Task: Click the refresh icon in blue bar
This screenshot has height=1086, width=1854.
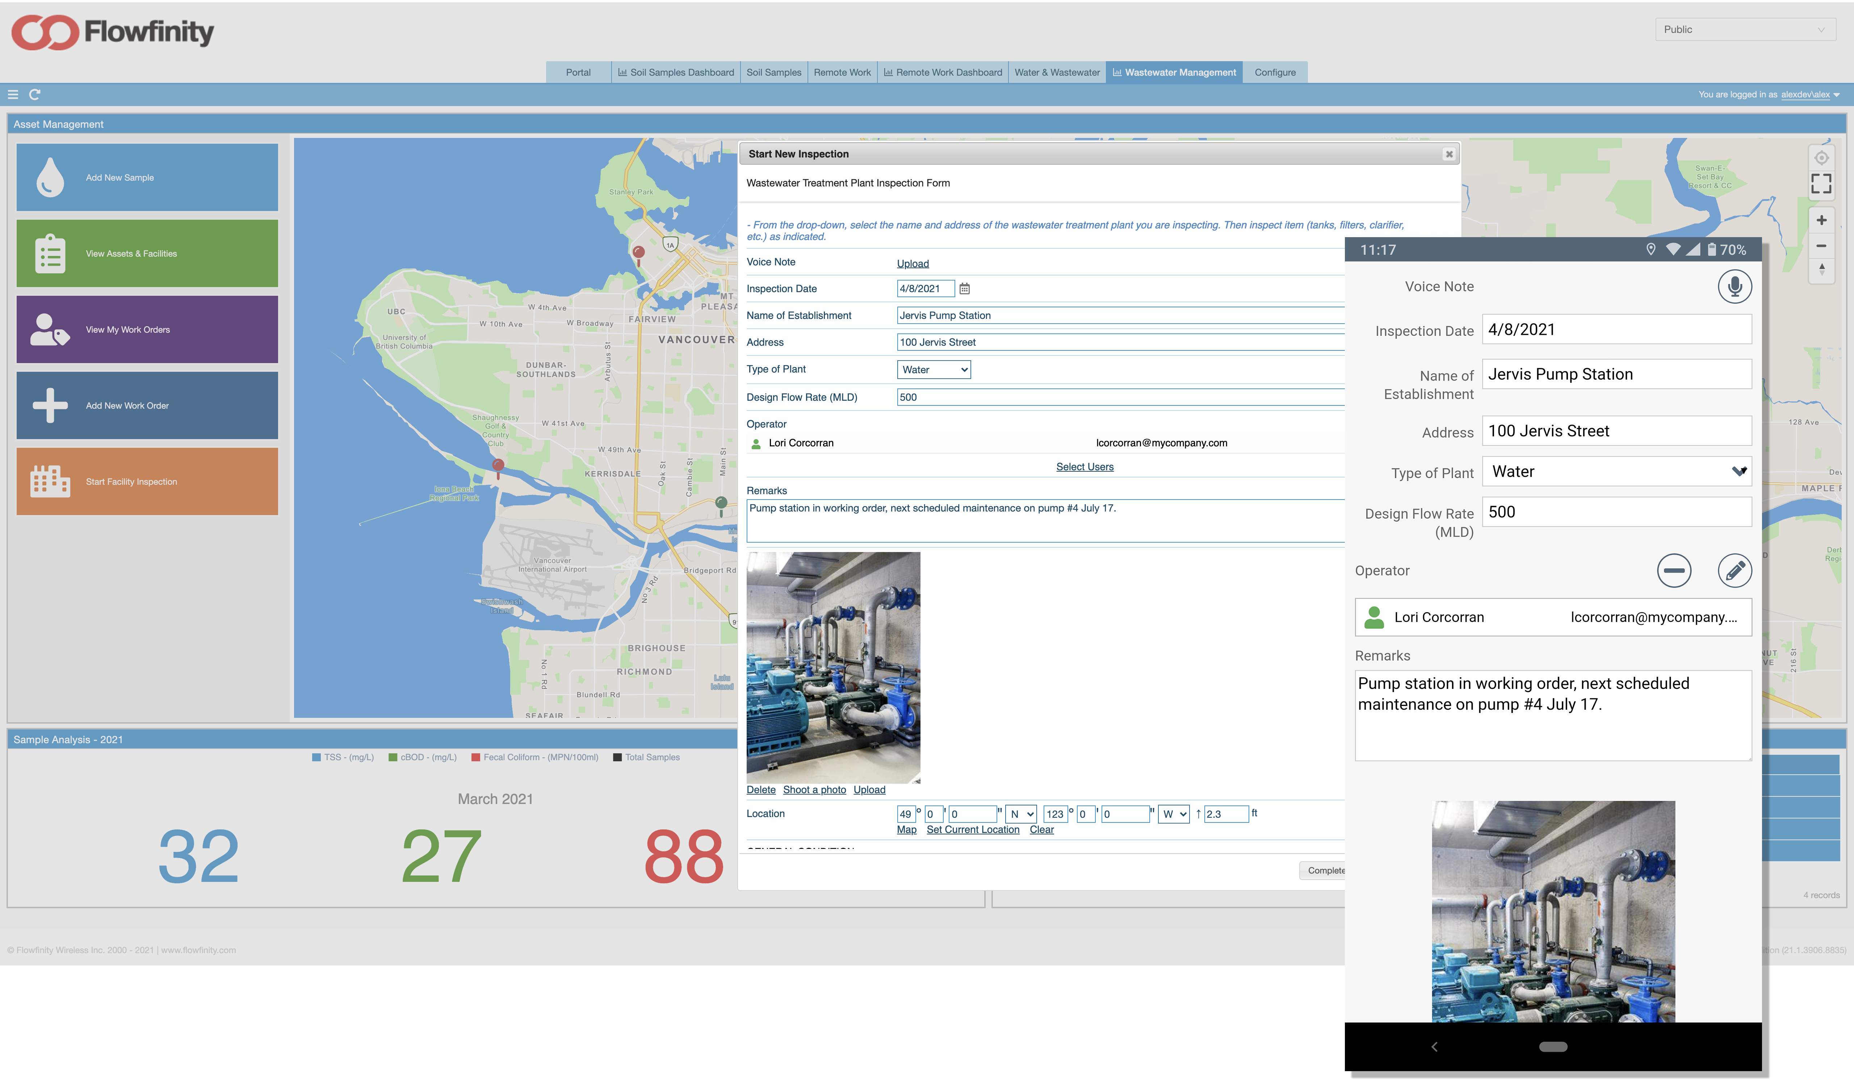Action: 34,94
